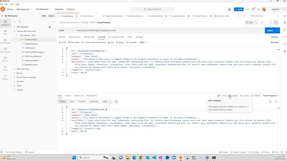Open the response JSON format dropdown
This screenshot has width=287, height=161.
click(x=107, y=102)
